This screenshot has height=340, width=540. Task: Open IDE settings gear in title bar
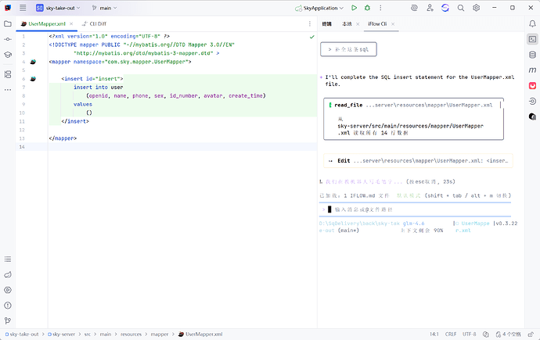coord(476,8)
